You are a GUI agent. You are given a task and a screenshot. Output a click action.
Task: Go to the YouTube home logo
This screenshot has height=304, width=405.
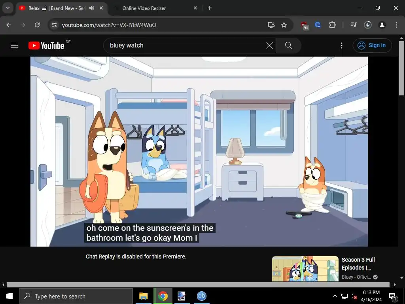[46, 46]
